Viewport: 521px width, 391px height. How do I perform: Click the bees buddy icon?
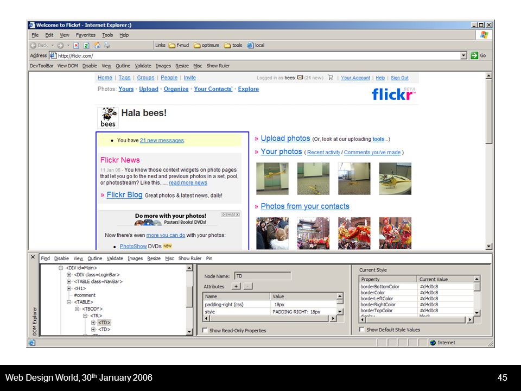pos(108,117)
